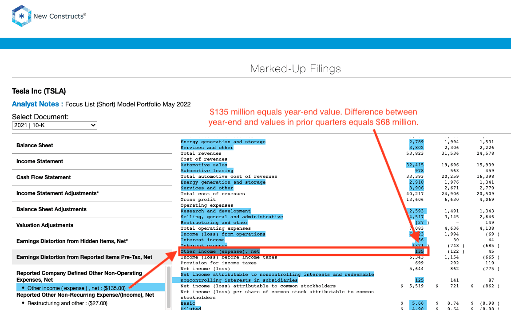This screenshot has width=511, height=310.
Task: Click the highlighted 2,789 energy revenue value
Action: (416, 141)
